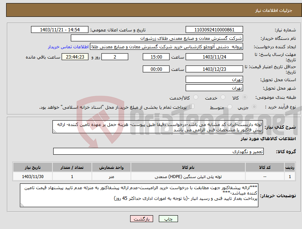Click the استان محل تحویل label

278,80
